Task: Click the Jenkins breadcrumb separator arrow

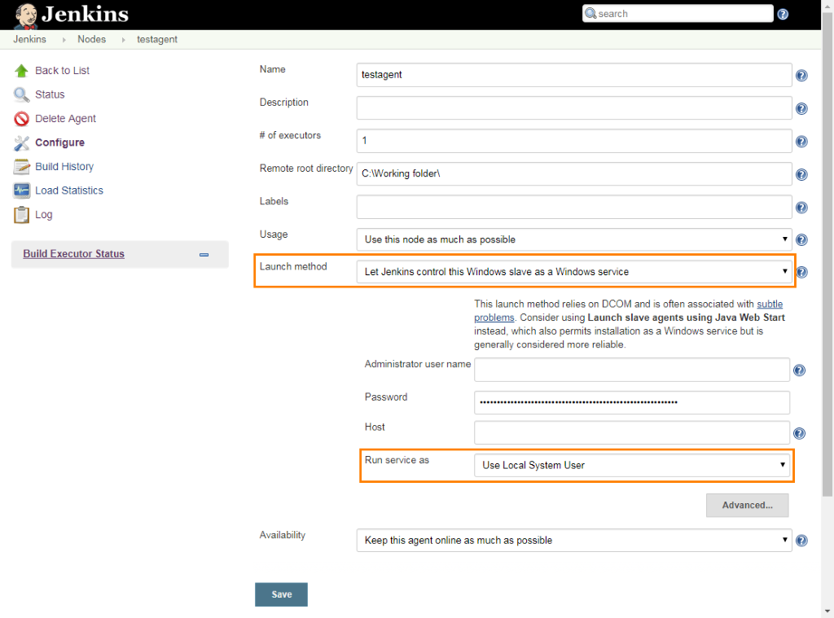Action: click(64, 40)
